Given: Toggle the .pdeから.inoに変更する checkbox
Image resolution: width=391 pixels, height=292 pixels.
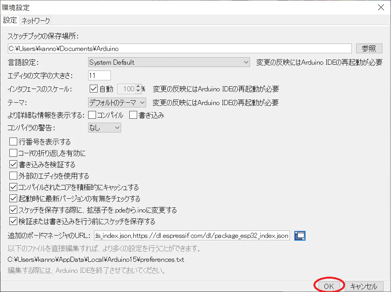Looking at the screenshot, I should [13, 210].
